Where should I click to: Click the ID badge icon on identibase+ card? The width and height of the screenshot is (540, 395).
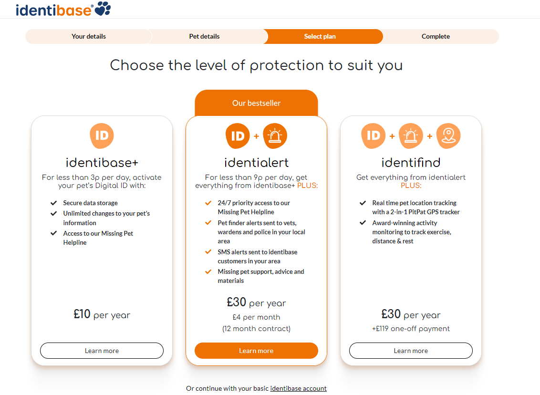pyautogui.click(x=102, y=135)
